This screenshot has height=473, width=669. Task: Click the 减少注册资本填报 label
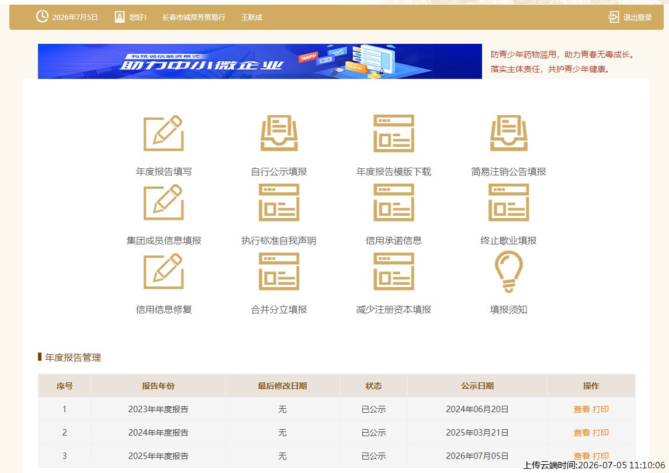tap(394, 309)
